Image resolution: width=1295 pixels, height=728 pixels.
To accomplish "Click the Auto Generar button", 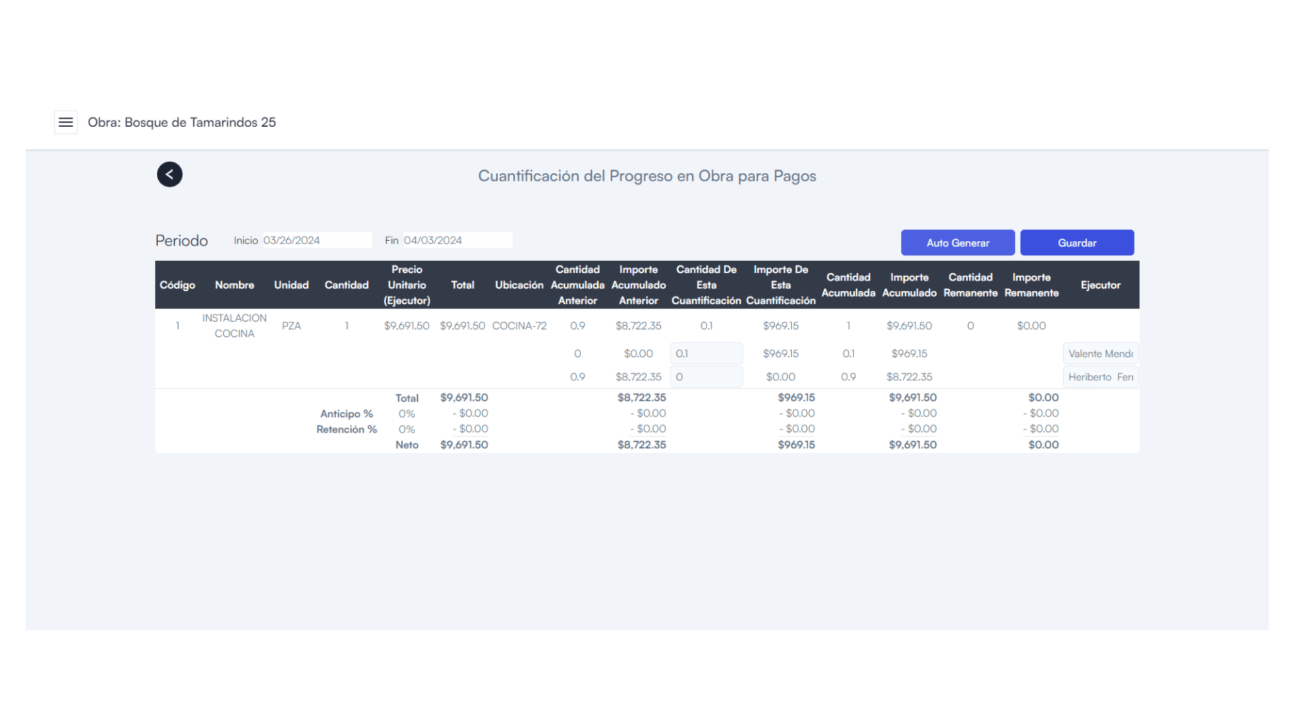I will [x=957, y=243].
